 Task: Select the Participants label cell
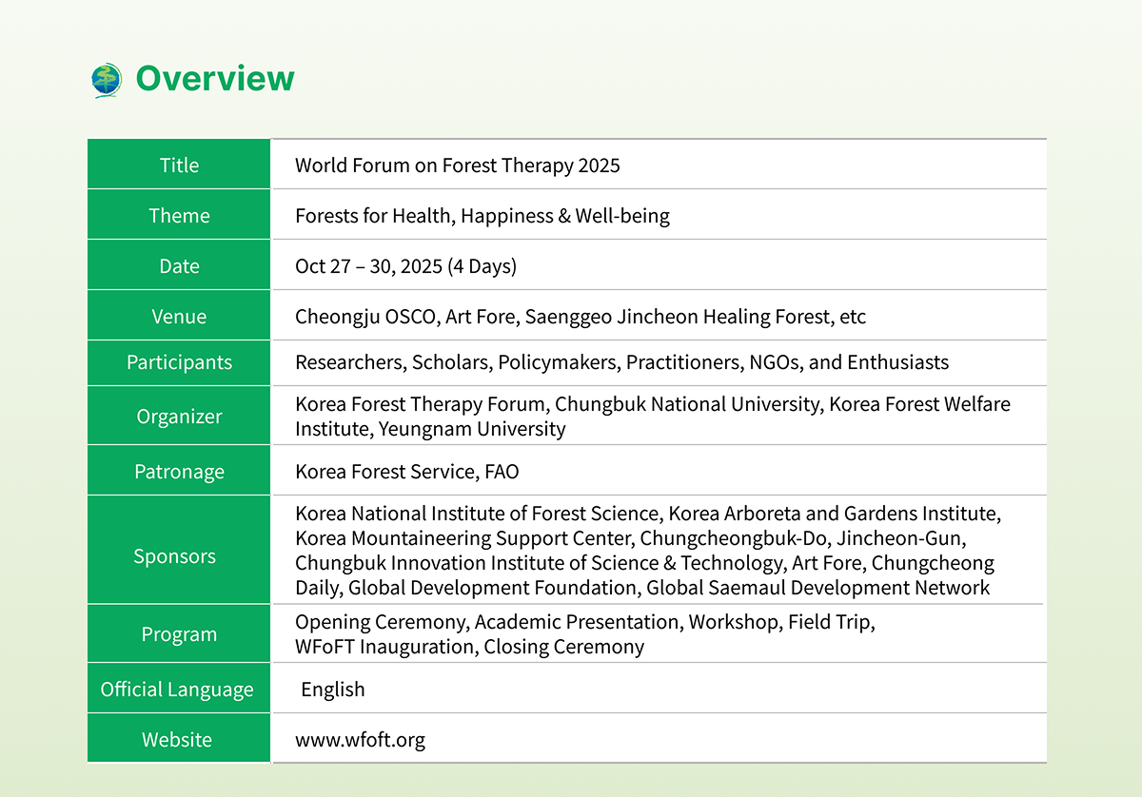point(179,362)
